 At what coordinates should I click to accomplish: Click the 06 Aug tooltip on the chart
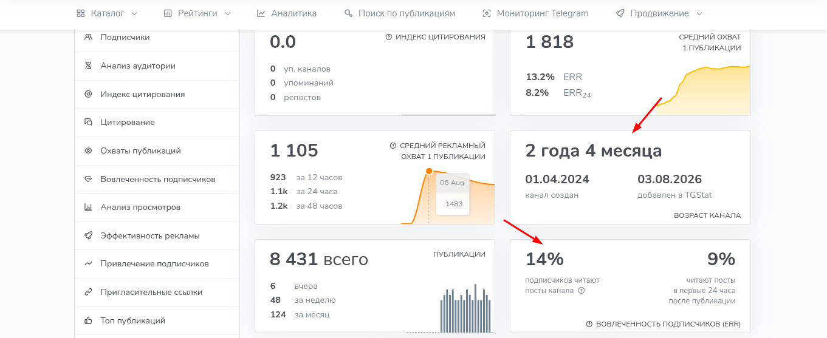click(x=451, y=194)
